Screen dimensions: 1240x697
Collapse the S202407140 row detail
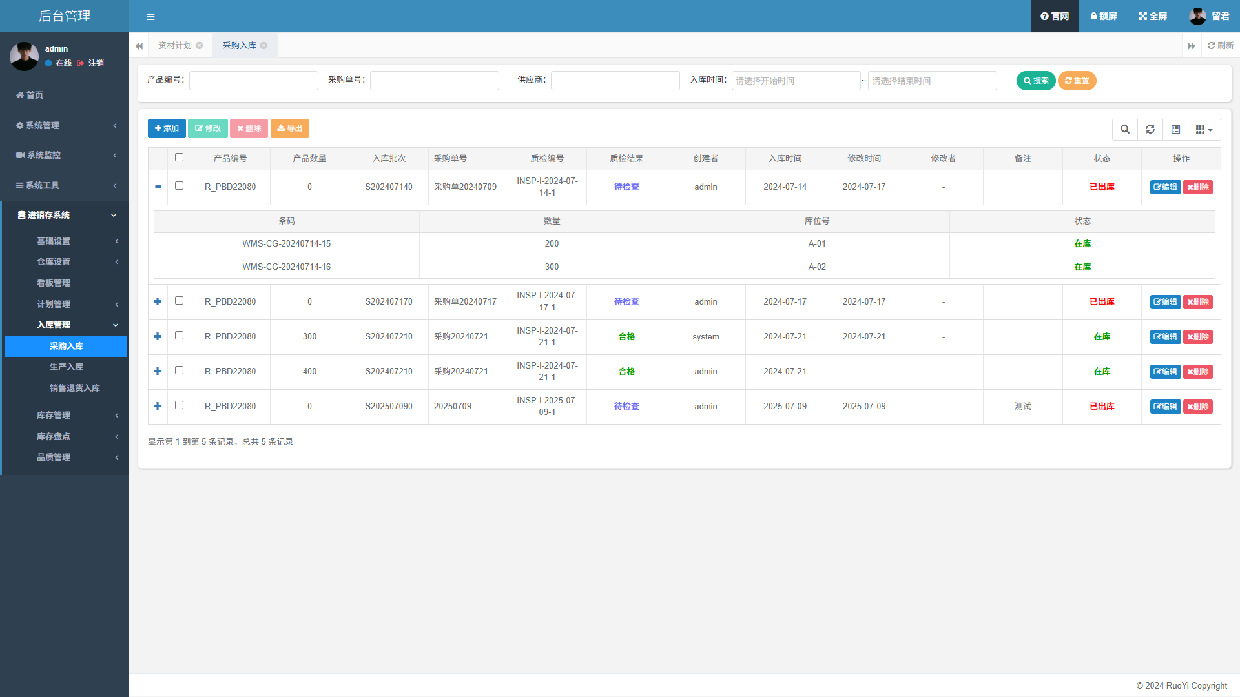[x=158, y=187]
